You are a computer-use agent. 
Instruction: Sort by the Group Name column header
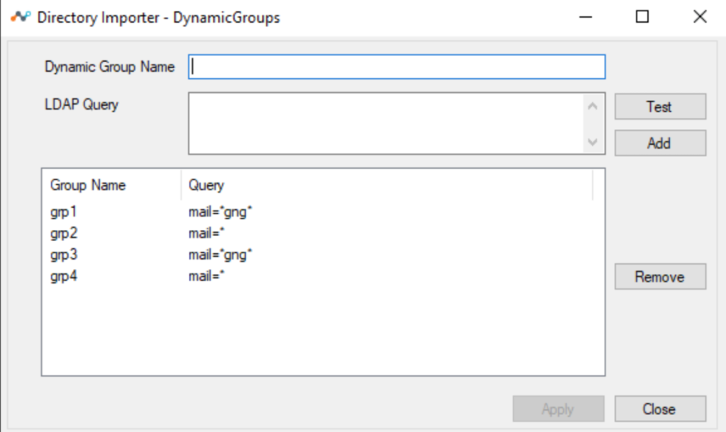point(111,185)
